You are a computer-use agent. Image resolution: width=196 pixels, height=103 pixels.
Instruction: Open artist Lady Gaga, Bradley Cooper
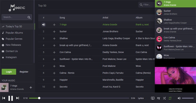pos(116,38)
